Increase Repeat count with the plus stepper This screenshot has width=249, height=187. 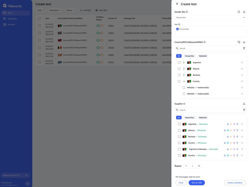pyautogui.click(x=199, y=166)
